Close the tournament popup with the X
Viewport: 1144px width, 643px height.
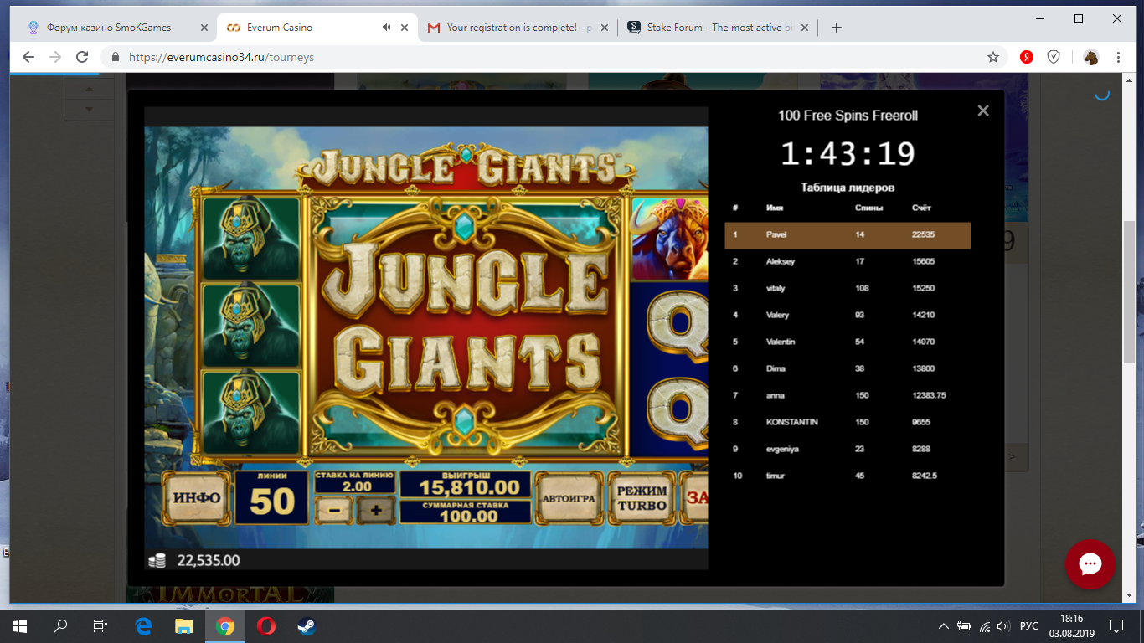click(x=983, y=111)
